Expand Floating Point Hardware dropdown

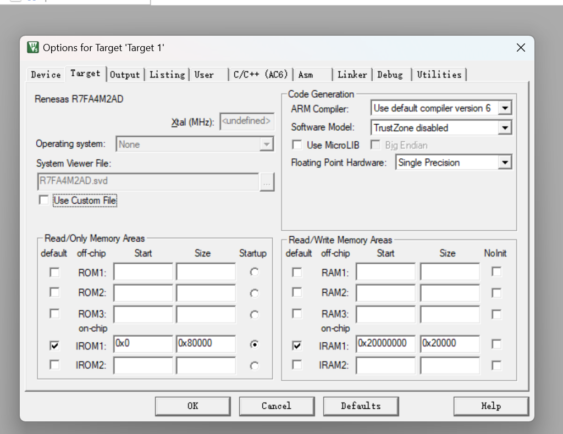505,163
